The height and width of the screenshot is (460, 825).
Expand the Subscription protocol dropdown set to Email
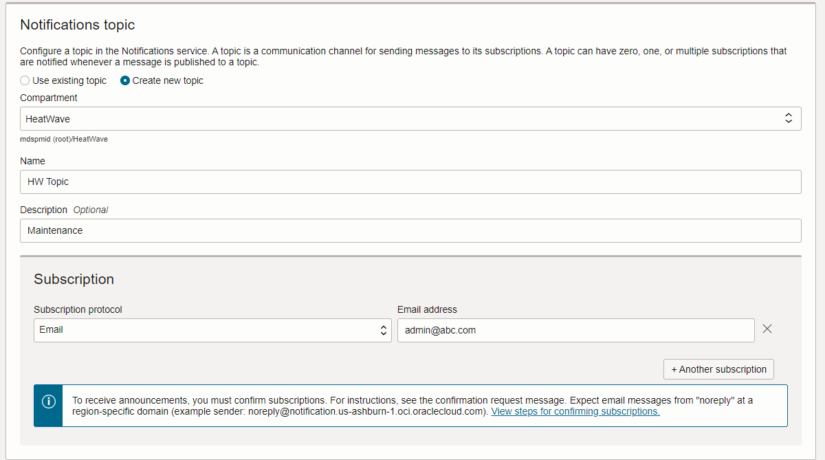pos(206,331)
